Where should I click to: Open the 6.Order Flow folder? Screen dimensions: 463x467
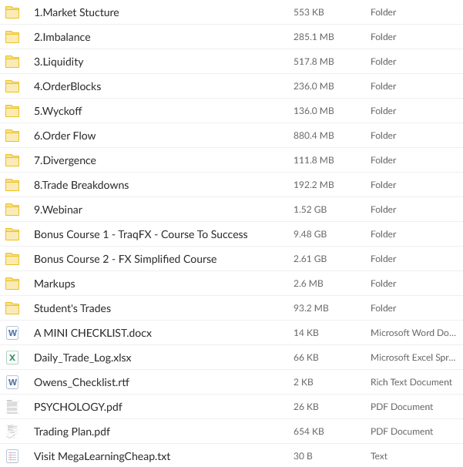pyautogui.click(x=65, y=136)
